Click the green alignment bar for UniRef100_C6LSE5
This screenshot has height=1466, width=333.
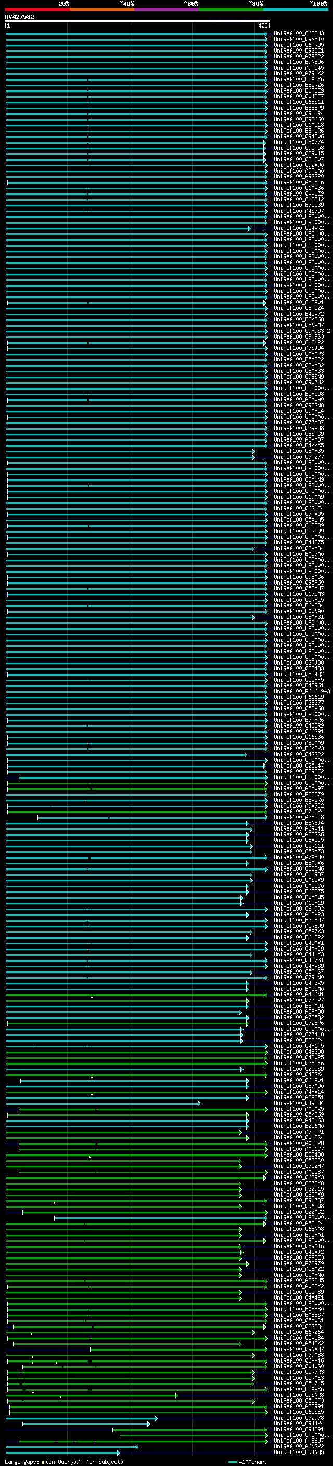(138, 1412)
